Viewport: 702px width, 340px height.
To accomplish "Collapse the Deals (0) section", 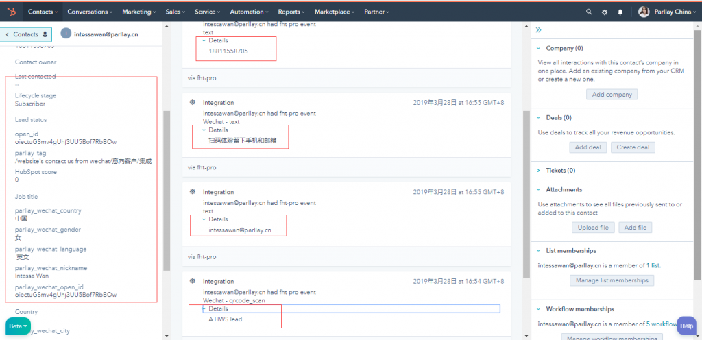I will pos(554,118).
